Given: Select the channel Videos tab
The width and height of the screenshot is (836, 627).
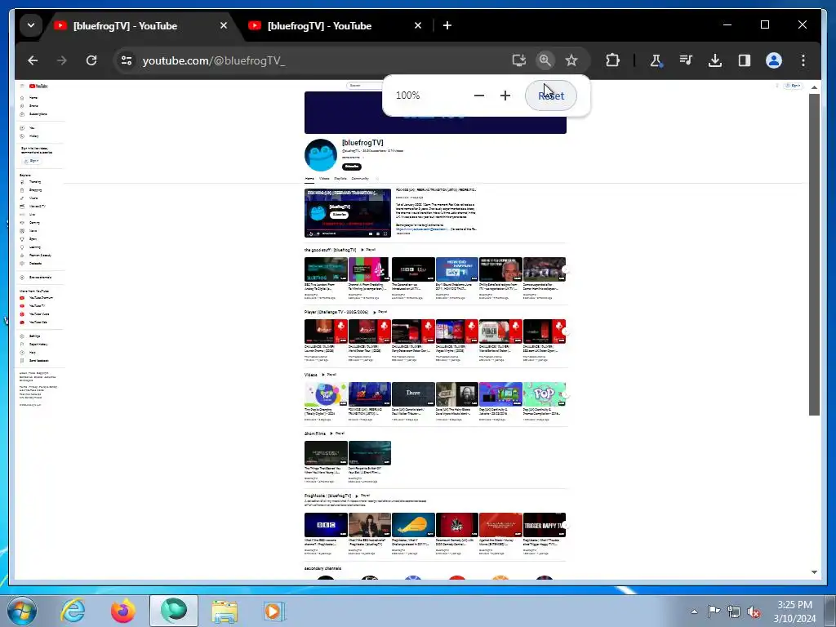Looking at the screenshot, I should [x=324, y=179].
